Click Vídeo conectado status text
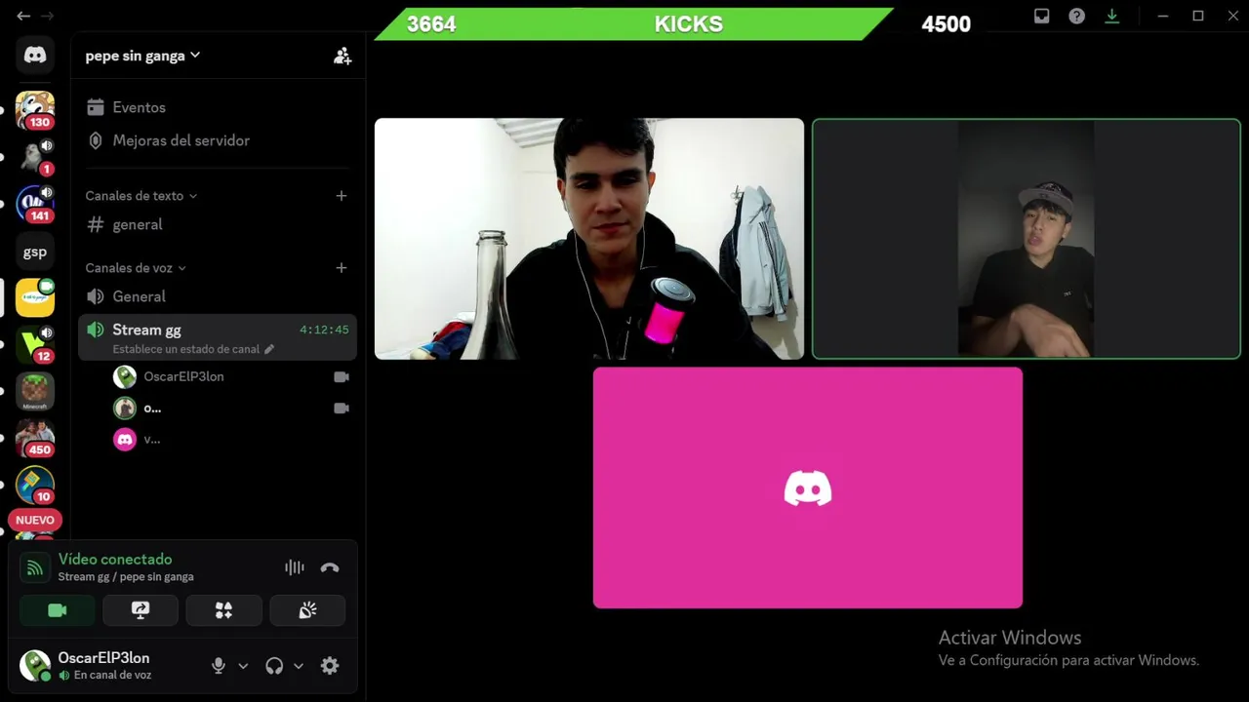This screenshot has width=1249, height=702. [115, 559]
